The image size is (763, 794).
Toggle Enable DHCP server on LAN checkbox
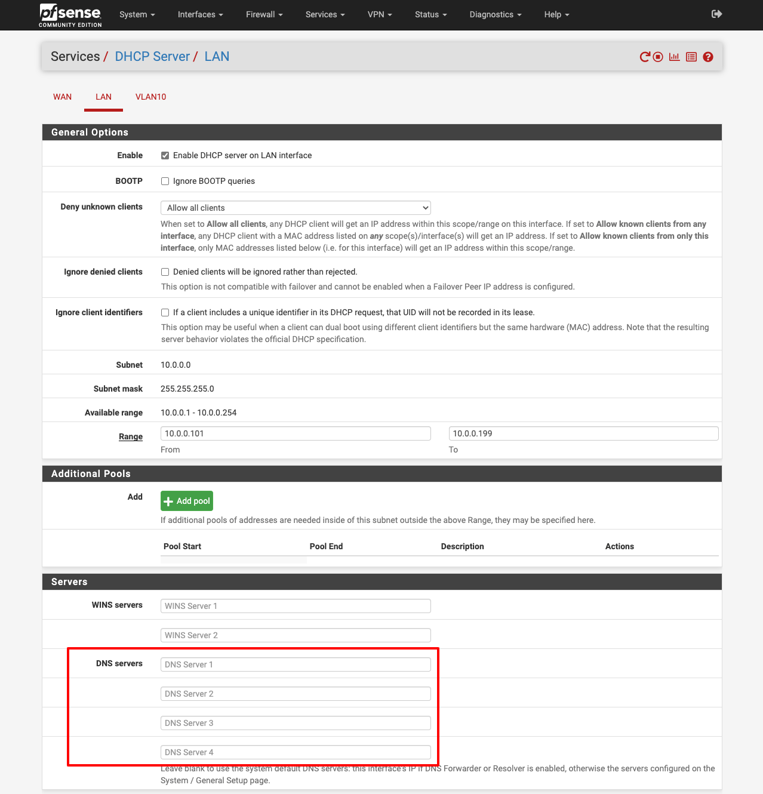(x=165, y=156)
